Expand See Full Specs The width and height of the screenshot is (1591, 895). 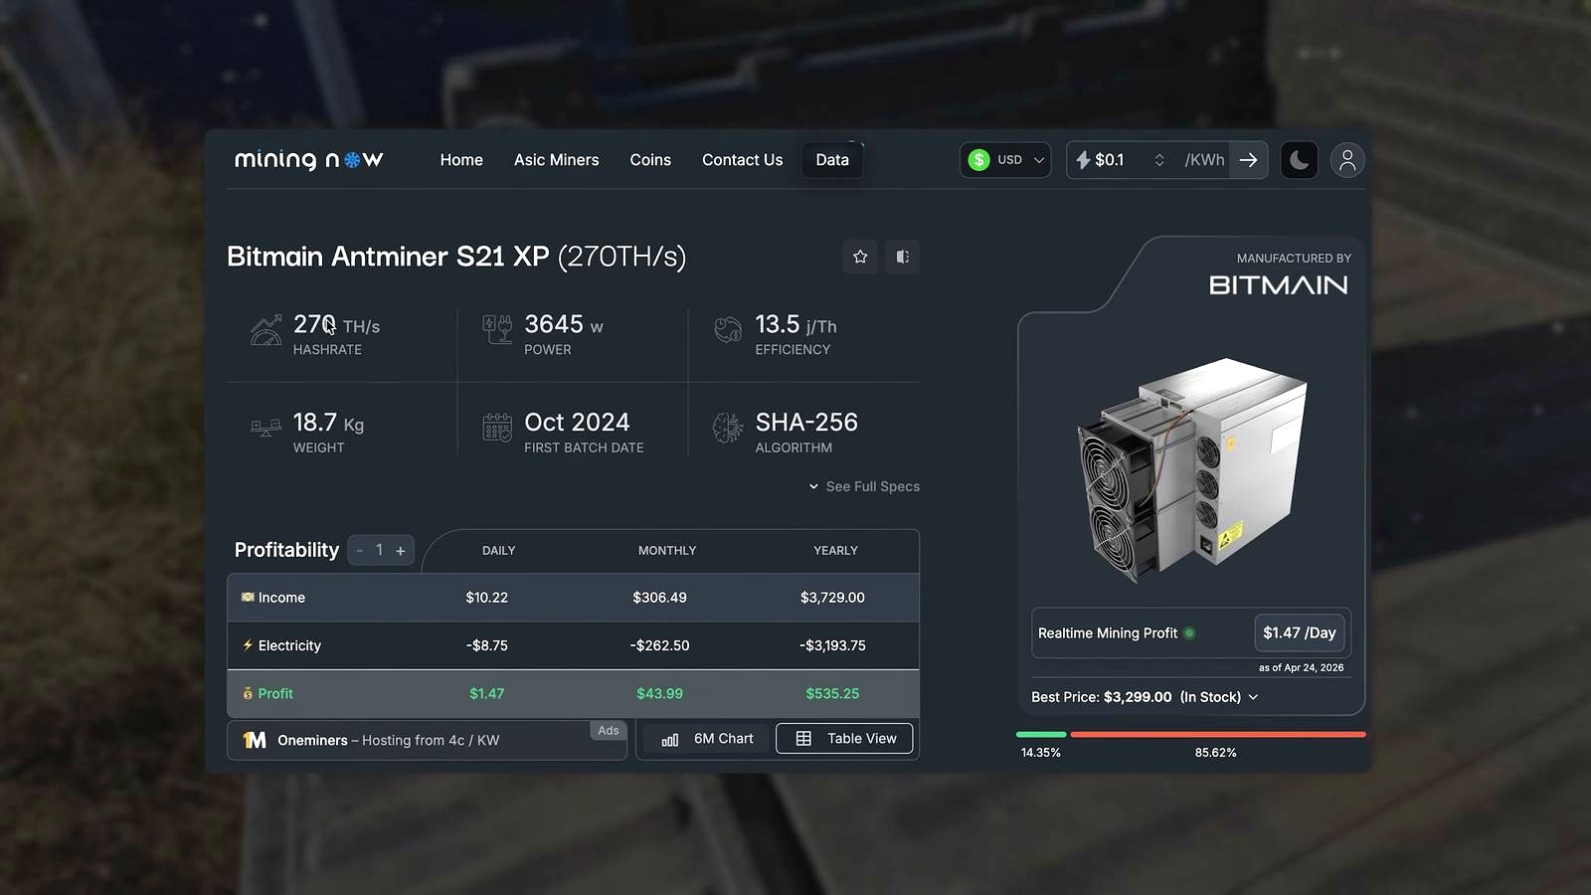point(863,486)
